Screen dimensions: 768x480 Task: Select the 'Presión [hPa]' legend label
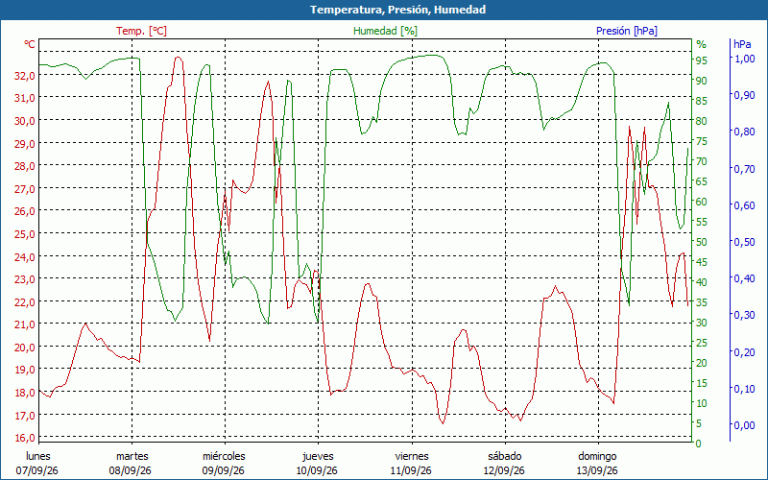627,31
